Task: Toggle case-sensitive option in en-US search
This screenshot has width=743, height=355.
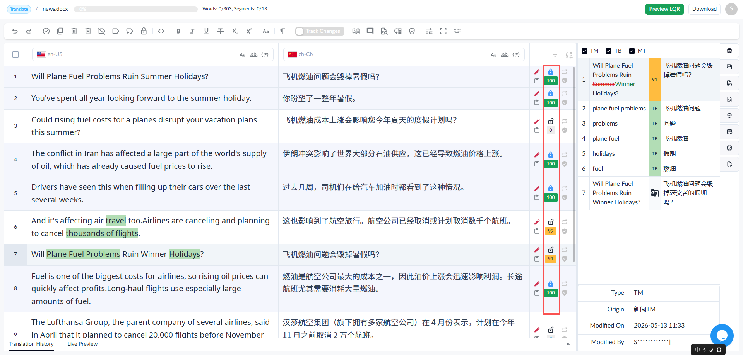Action: [242, 55]
